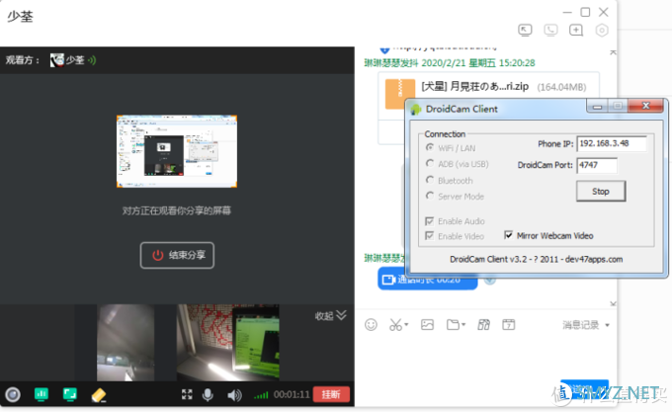Screen dimensions: 672x412
Task: Click the round camera icon in call toolbar
Action: pyautogui.click(x=13, y=394)
